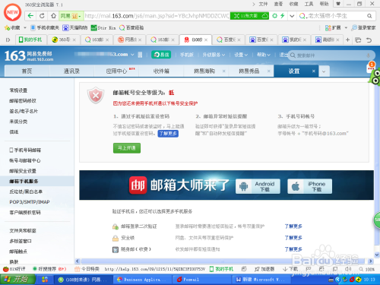Click the 随身邮(收费) item

click(x=131, y=249)
